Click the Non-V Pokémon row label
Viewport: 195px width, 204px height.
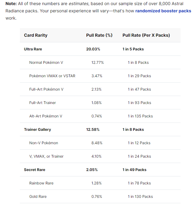pyautogui.click(x=44, y=143)
